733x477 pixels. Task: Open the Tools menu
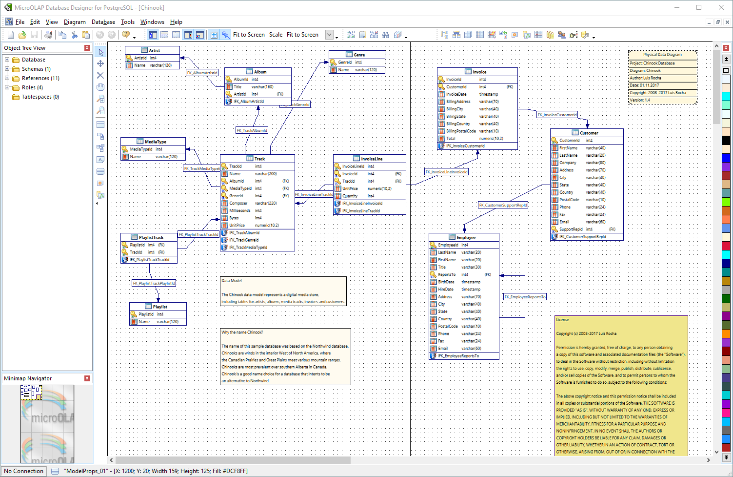click(128, 22)
